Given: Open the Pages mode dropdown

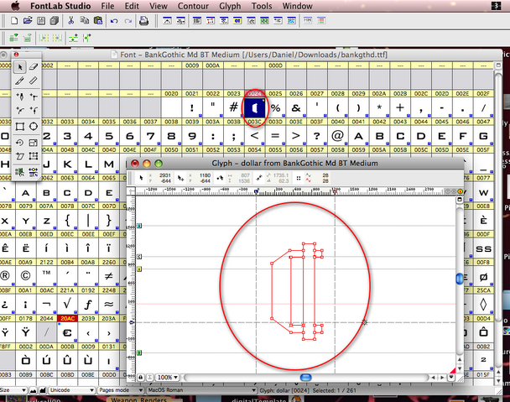Looking at the screenshot, I should coord(121,390).
